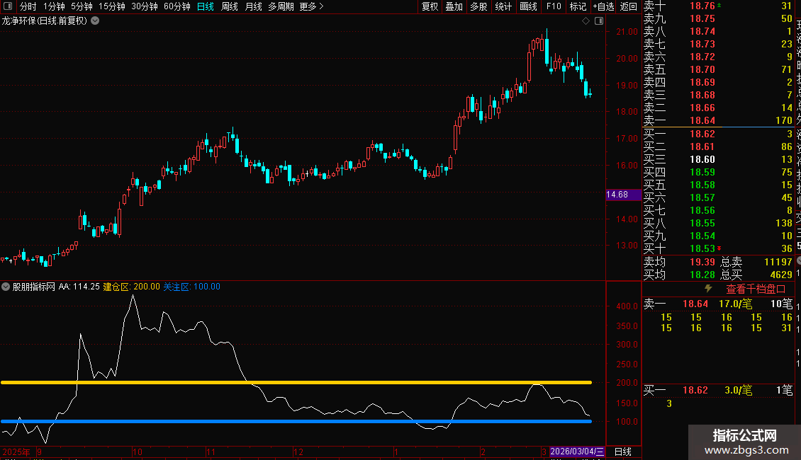Click the red square icon at top-left
The height and width of the screenshot is (460, 801).
7,6
